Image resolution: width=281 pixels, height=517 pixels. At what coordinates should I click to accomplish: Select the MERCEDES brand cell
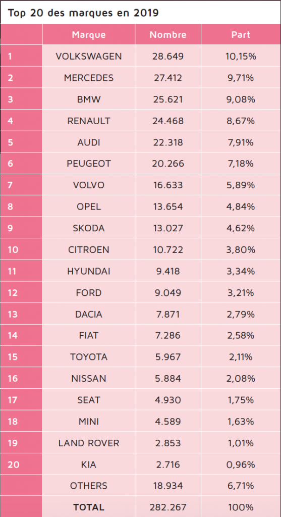[89, 78]
